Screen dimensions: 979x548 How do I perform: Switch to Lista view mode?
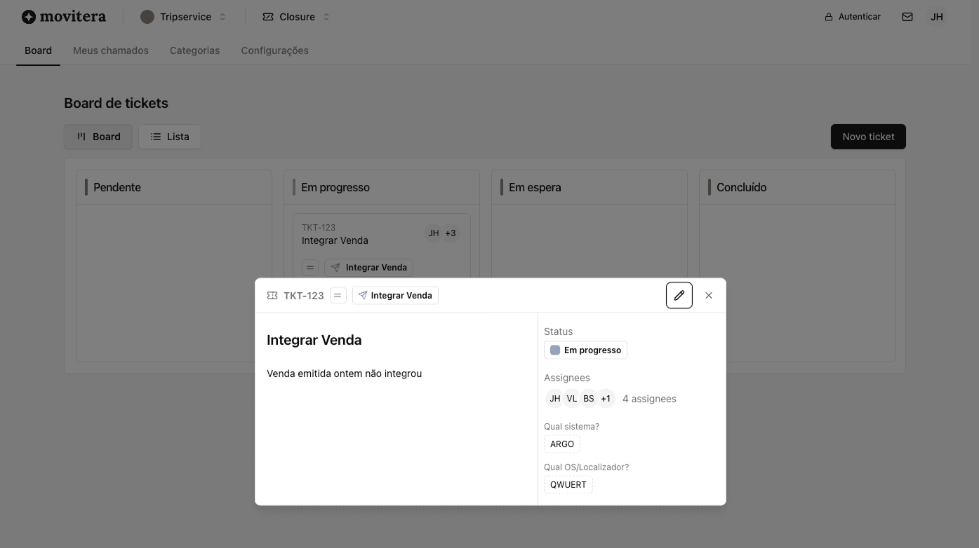169,136
